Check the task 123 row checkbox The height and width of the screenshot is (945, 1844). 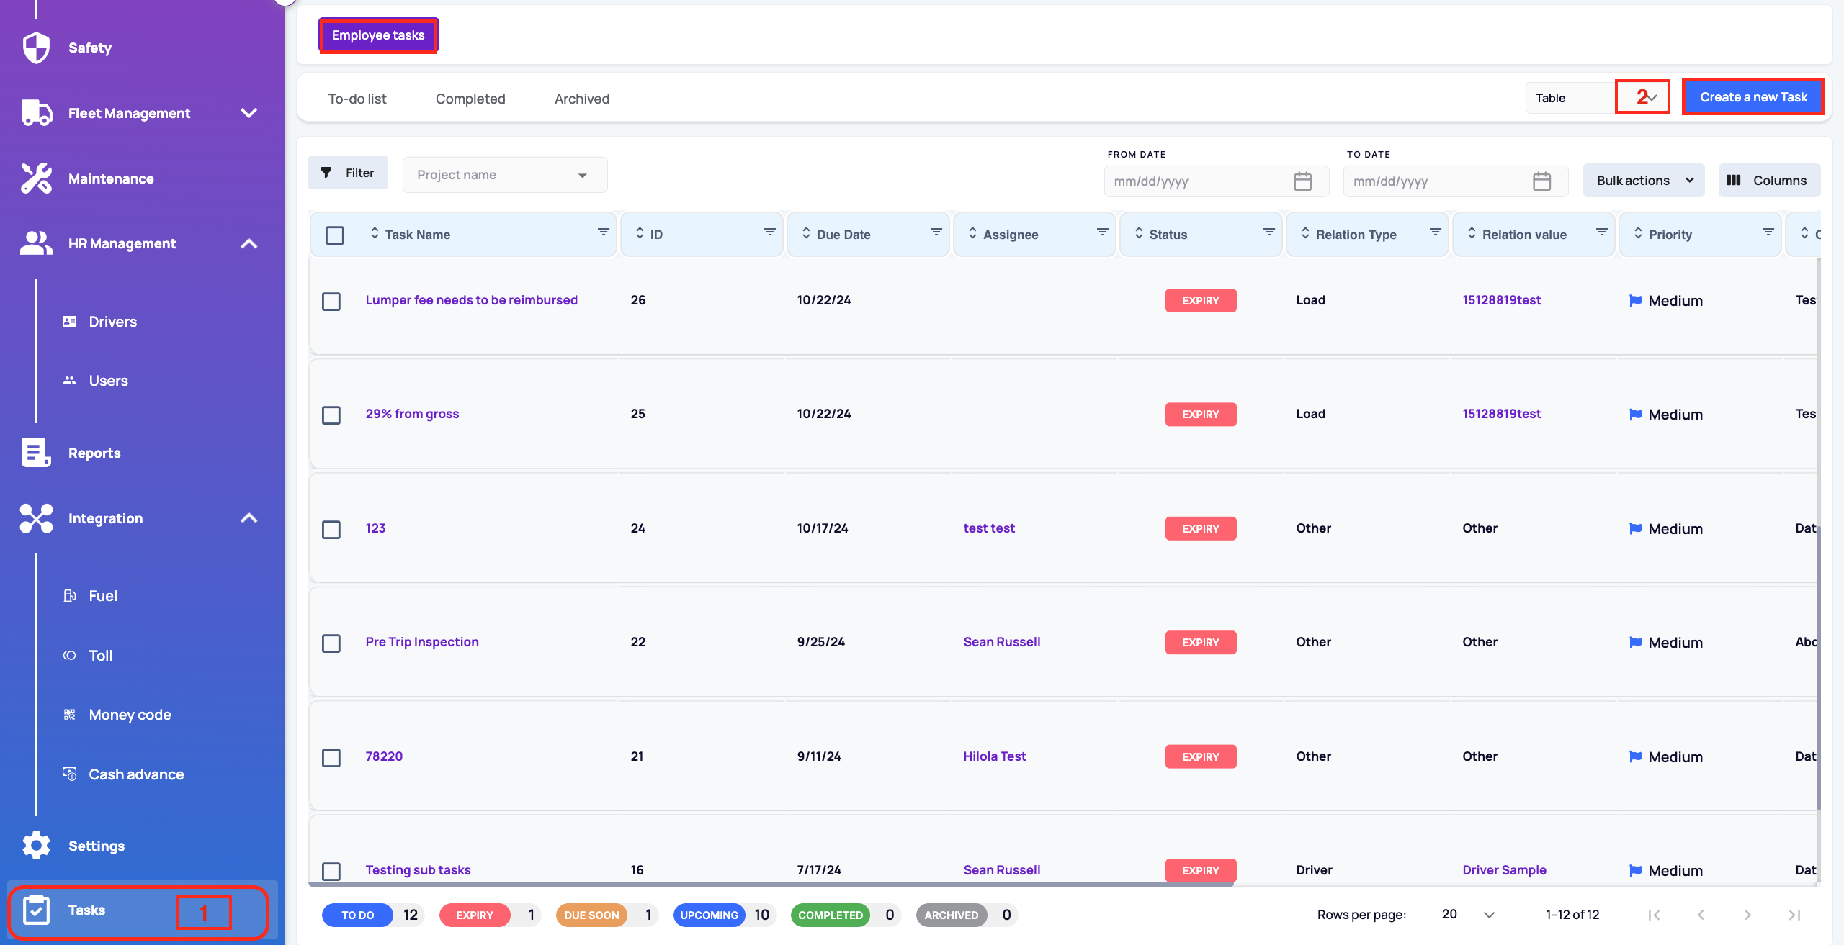pos(331,529)
